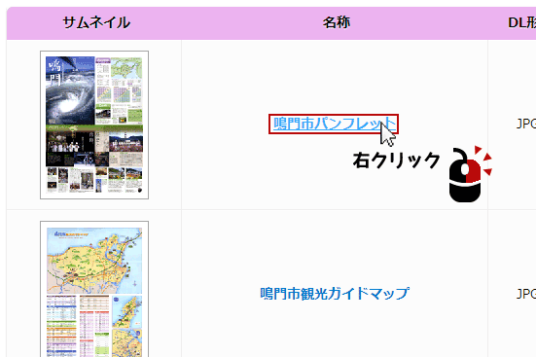Click the whirlpool photo in the pamphlet thumbnail
The image size is (536, 357).
[x=70, y=90]
